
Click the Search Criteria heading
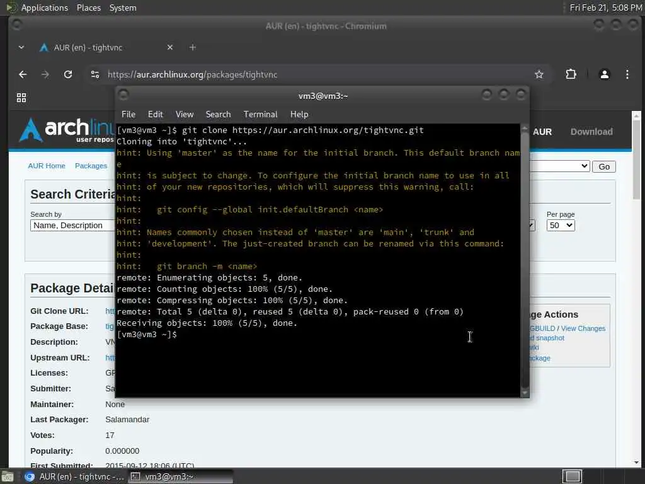pyautogui.click(x=73, y=194)
